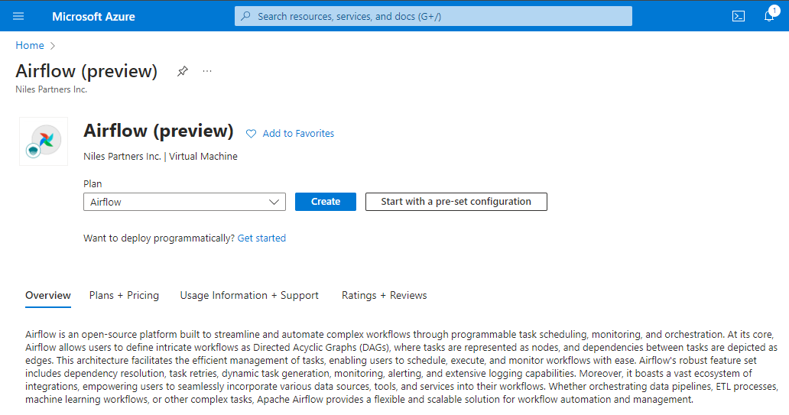Click the Create button
789x415 pixels.
coord(326,202)
